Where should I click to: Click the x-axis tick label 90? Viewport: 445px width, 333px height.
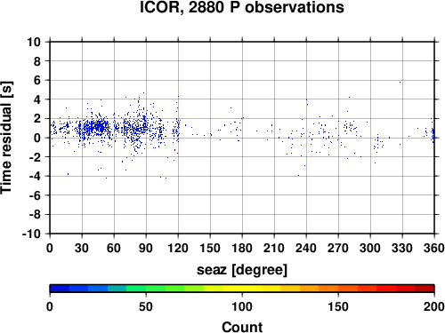coord(146,248)
